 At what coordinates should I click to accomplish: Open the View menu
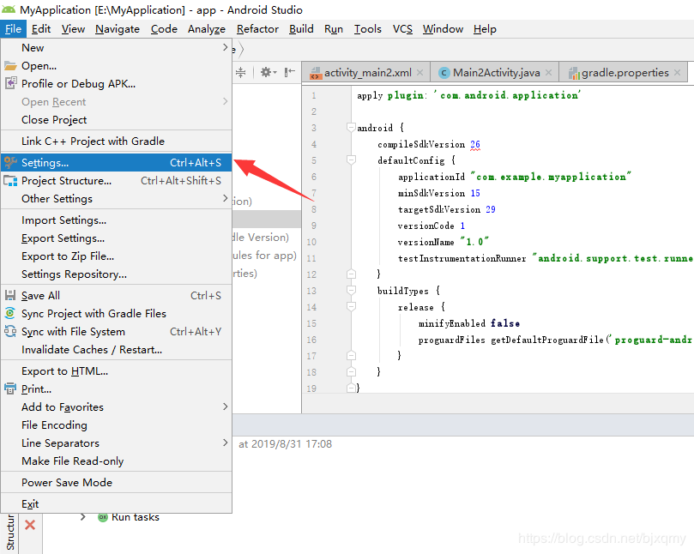(x=73, y=29)
